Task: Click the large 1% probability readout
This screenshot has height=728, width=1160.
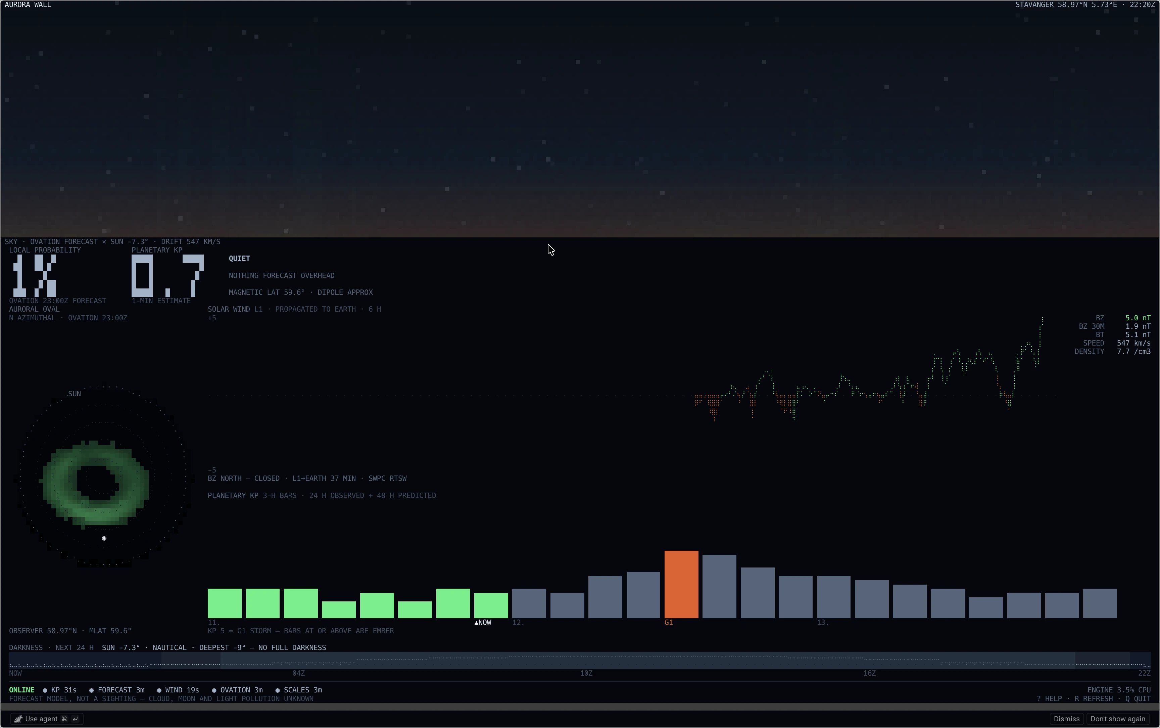Action: tap(34, 275)
